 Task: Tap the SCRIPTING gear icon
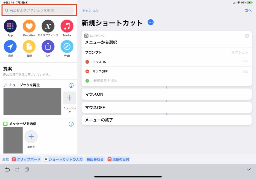click(86, 36)
